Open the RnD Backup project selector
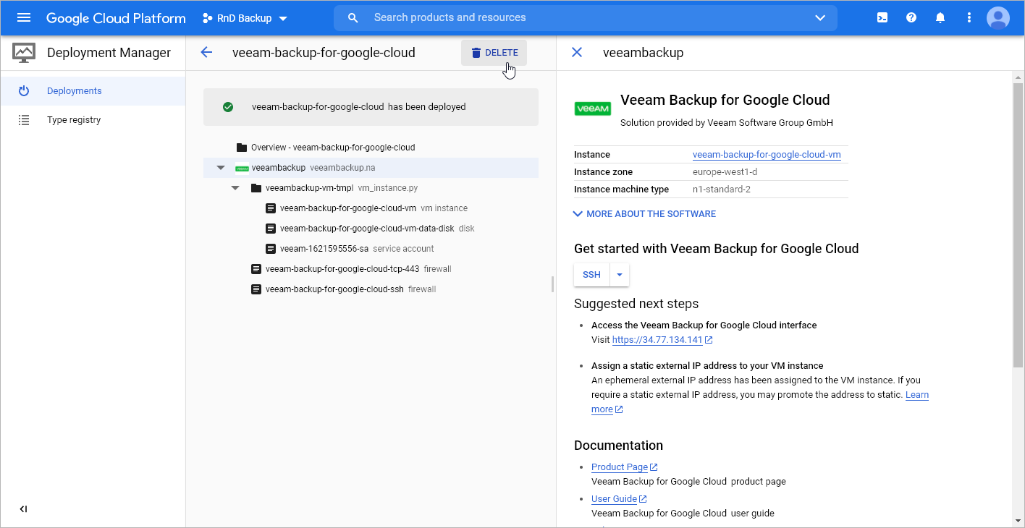 coord(245,18)
